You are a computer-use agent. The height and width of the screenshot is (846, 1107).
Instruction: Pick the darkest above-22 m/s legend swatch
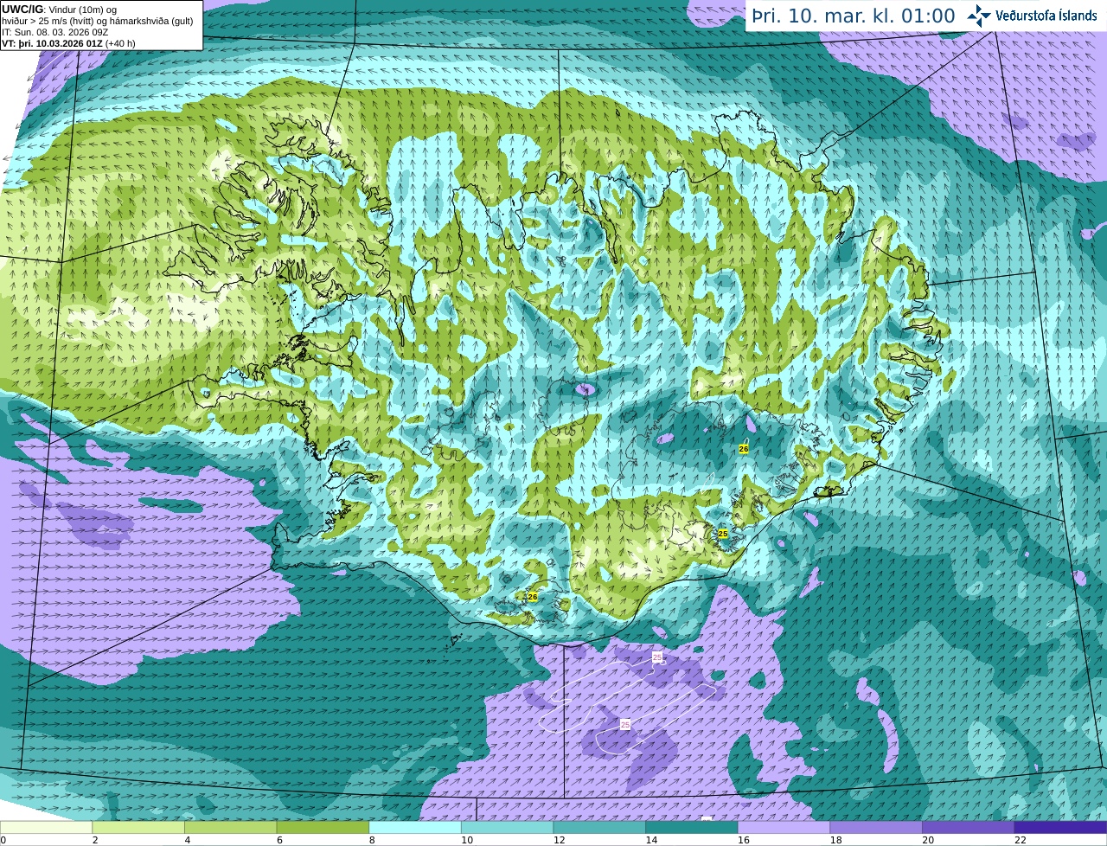[x=1060, y=827]
